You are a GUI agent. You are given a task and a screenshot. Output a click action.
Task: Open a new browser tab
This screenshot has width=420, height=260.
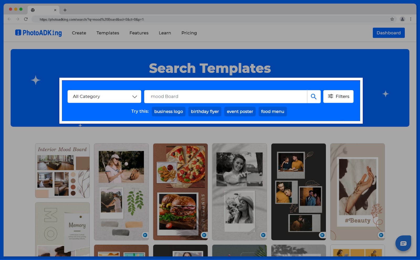tap(65, 10)
